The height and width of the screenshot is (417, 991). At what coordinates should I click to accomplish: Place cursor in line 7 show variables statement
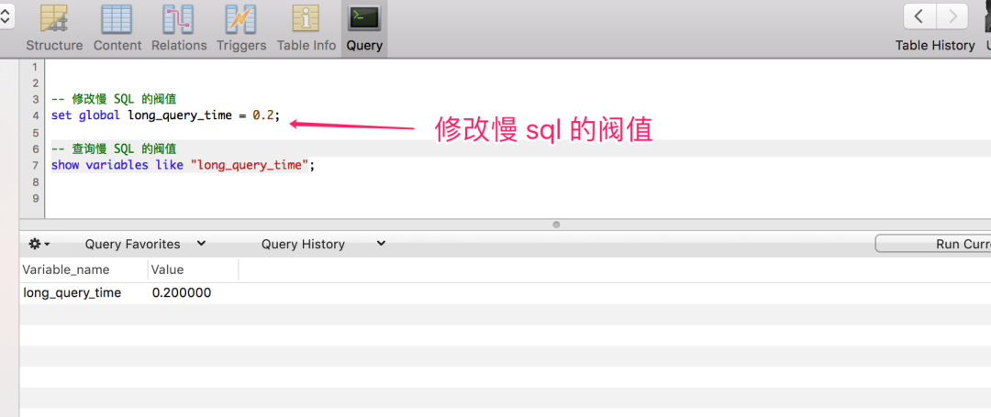182,165
